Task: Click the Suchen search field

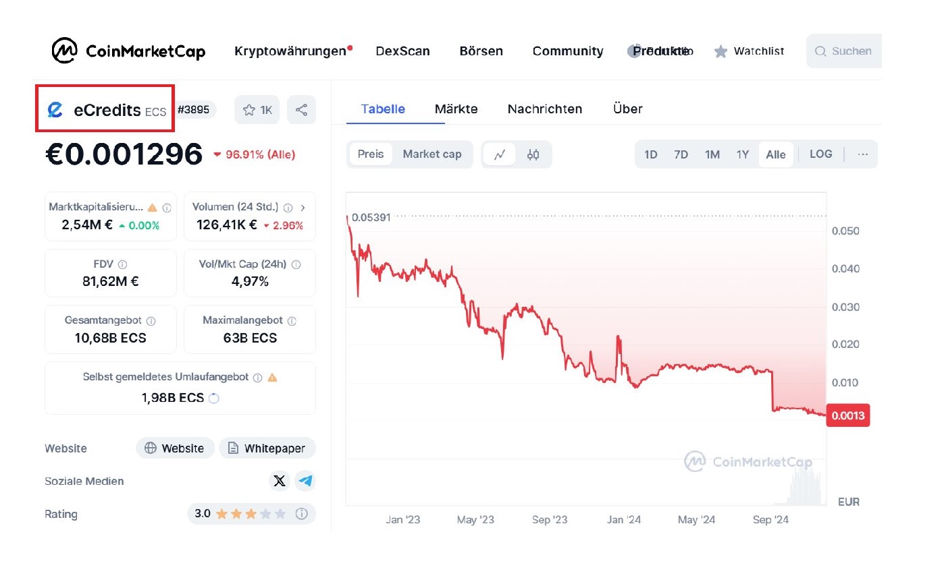Action: [844, 51]
